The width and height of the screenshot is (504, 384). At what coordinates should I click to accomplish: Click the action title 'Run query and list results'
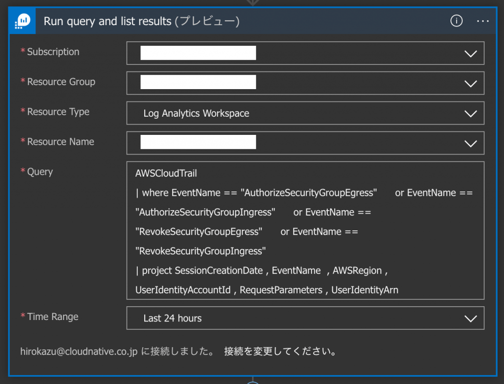point(107,21)
